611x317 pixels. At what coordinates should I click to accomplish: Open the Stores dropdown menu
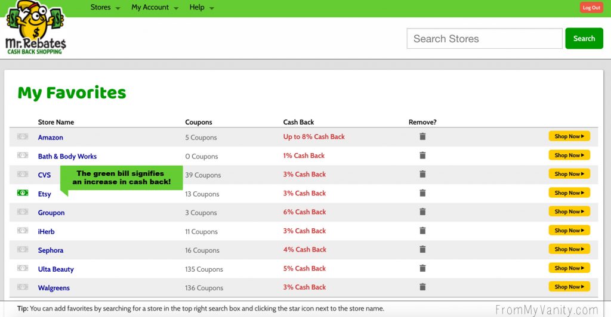(x=105, y=7)
